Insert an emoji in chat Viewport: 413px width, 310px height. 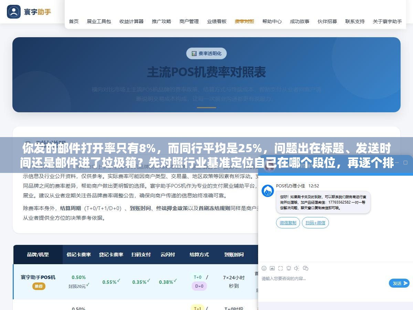[264, 268]
